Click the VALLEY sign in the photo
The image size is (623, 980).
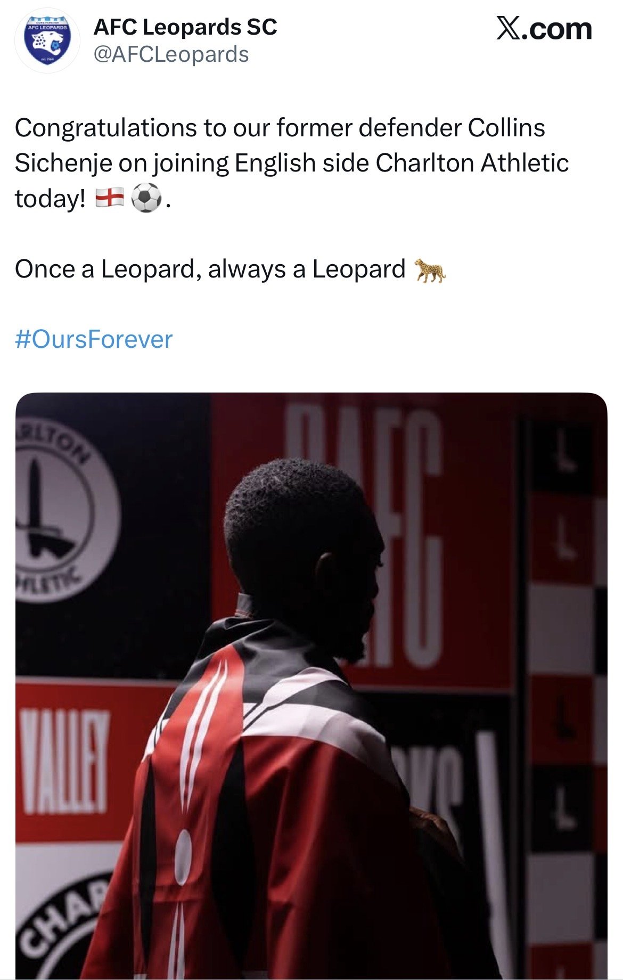[63, 763]
